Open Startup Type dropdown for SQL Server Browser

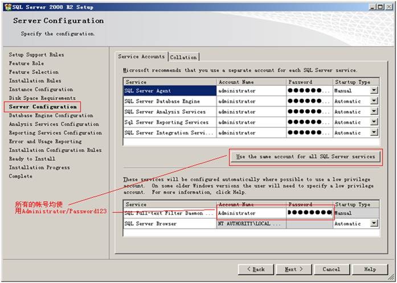374,223
